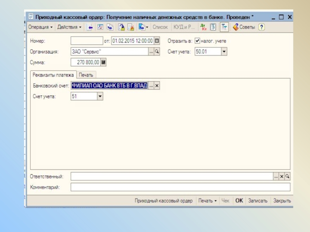Expand the Счет учета 51 dropdown

(100, 97)
